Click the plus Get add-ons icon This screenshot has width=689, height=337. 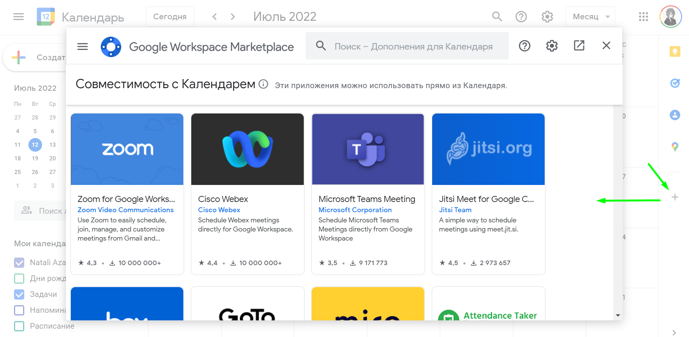coord(675,197)
